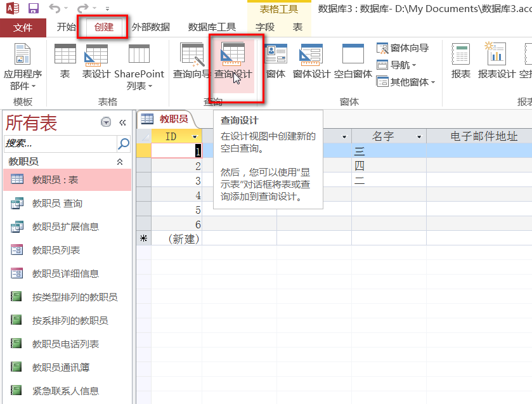Click the Save icon in quick access toolbar
532x404 pixels.
(33, 8)
